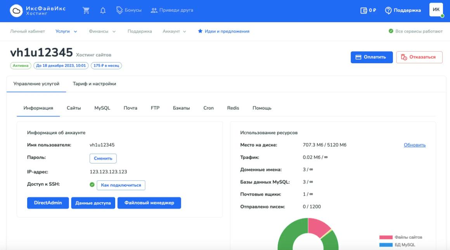Click Приведи друга link
This screenshot has height=250, width=450.
176,10
